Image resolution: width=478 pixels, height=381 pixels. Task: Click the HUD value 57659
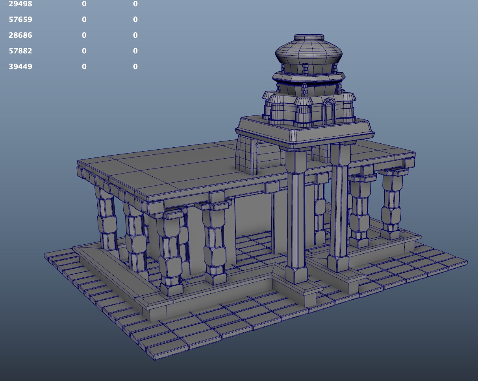click(x=20, y=20)
